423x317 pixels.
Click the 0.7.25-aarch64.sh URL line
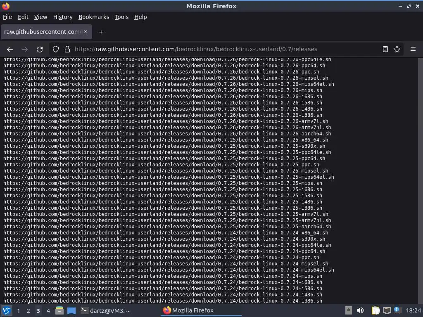pyautogui.click(x=167, y=227)
